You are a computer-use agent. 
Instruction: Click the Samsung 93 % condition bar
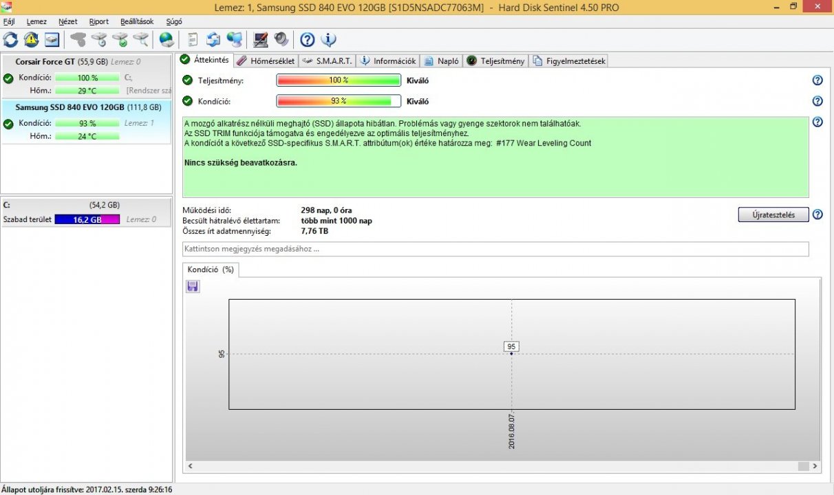tap(87, 123)
